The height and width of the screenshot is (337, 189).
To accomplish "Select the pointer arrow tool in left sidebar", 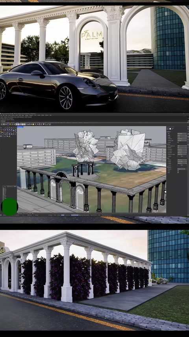I will click(1, 128).
